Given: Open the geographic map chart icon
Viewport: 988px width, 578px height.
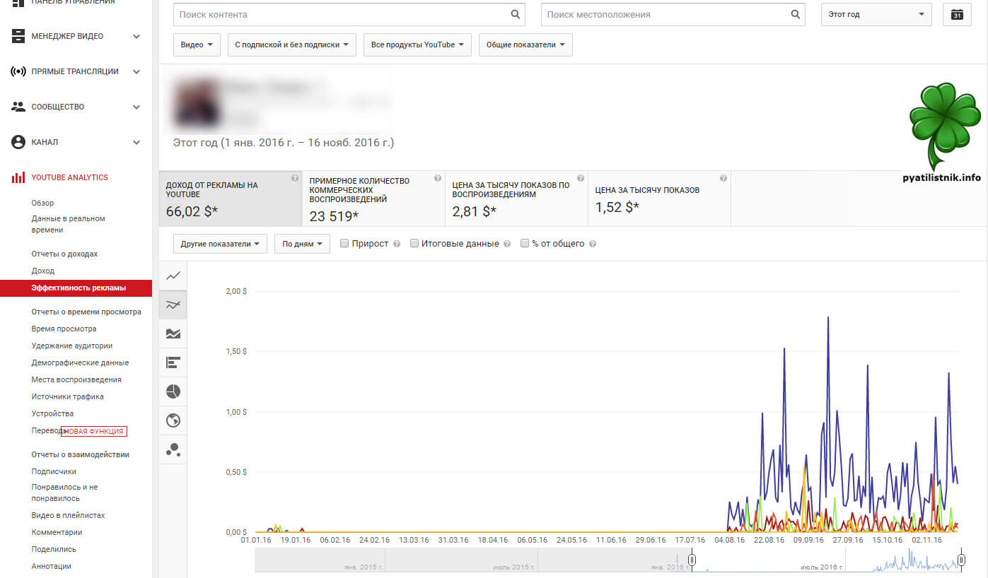Looking at the screenshot, I should pos(173,420).
